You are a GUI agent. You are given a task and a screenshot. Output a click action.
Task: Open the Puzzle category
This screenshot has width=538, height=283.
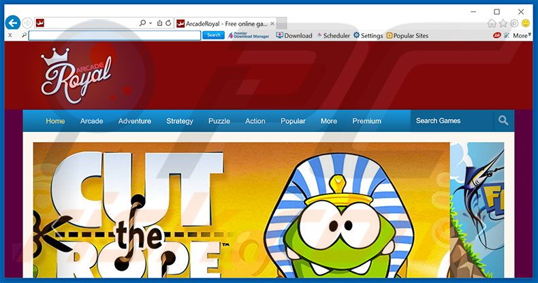[x=219, y=121]
